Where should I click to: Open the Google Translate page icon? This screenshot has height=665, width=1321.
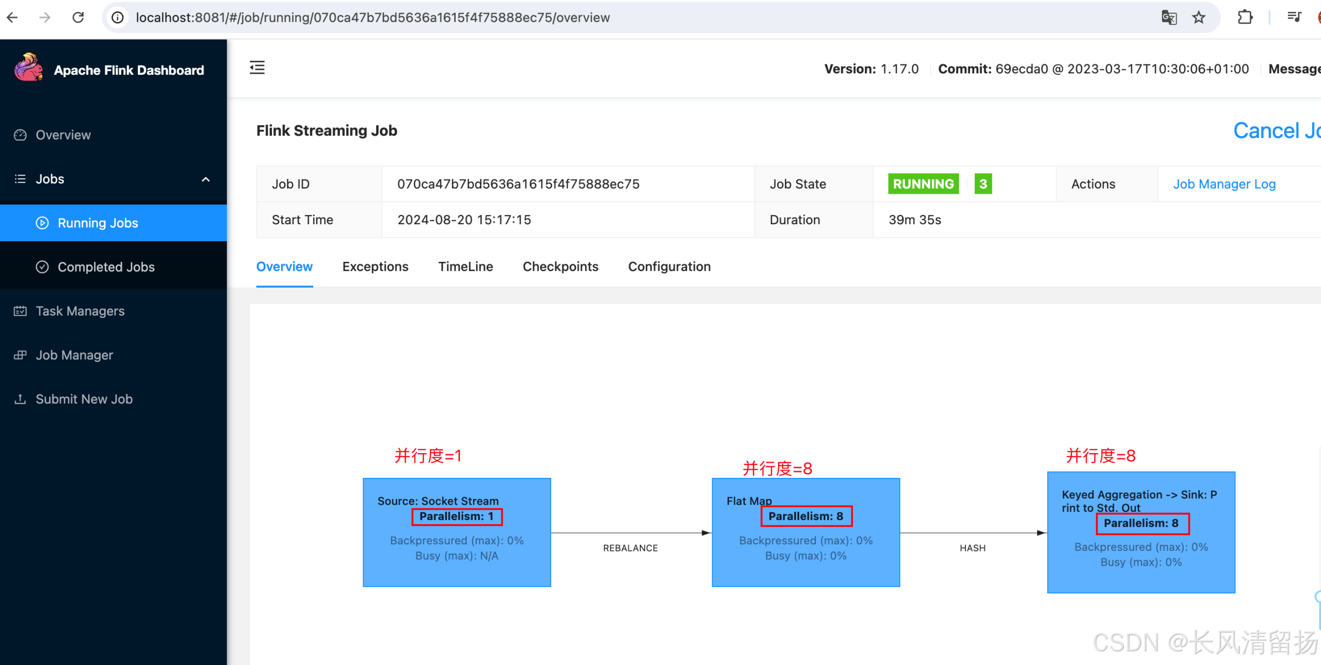coord(1169,18)
